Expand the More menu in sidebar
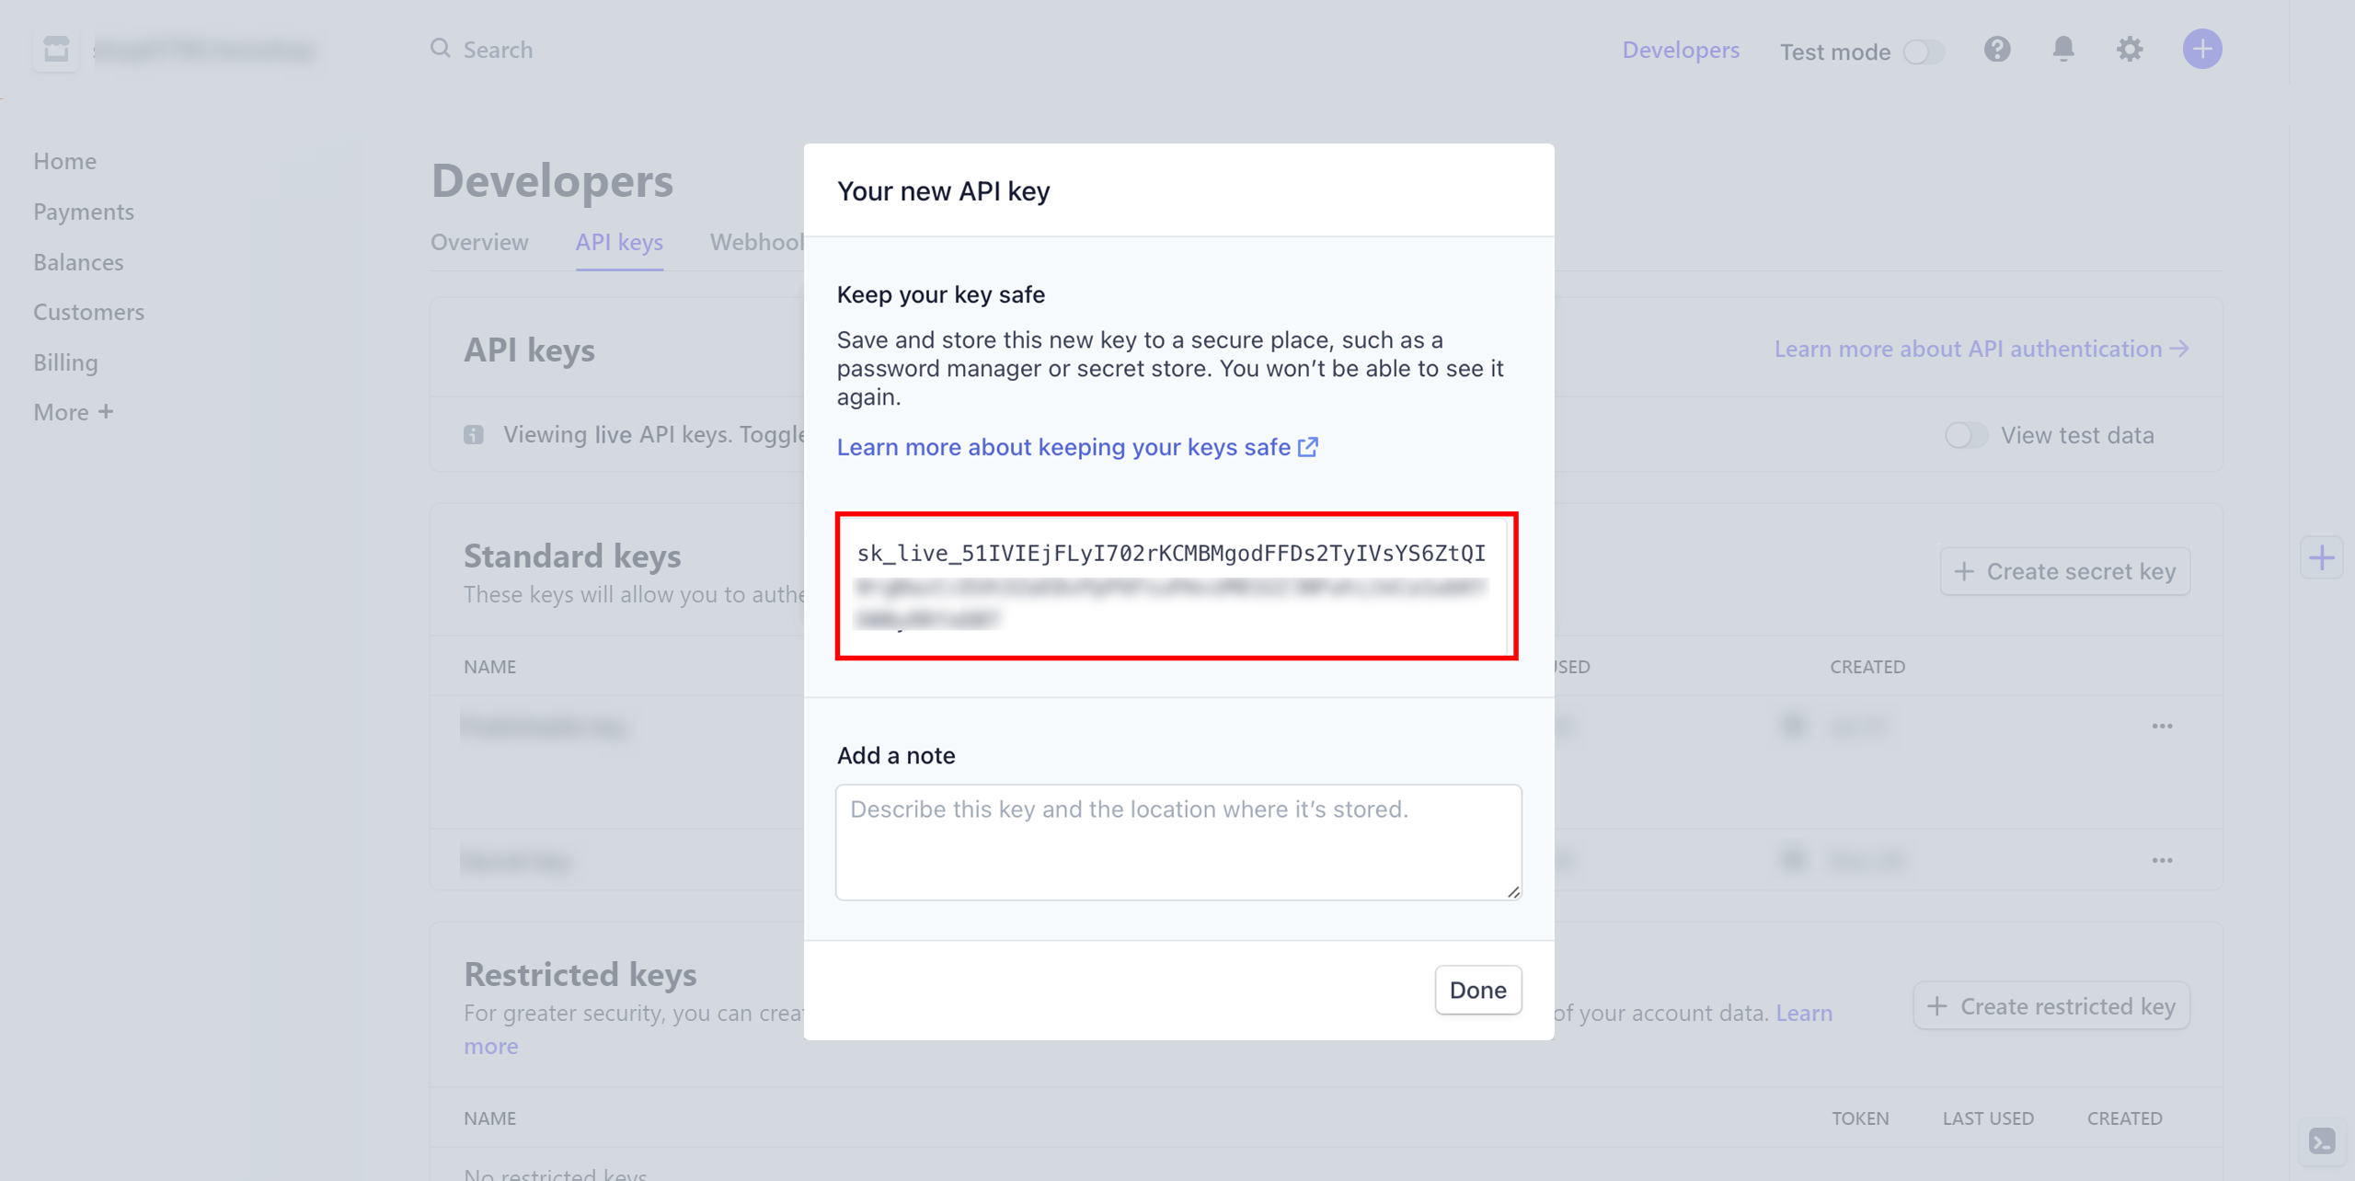This screenshot has width=2355, height=1181. pos(74,412)
